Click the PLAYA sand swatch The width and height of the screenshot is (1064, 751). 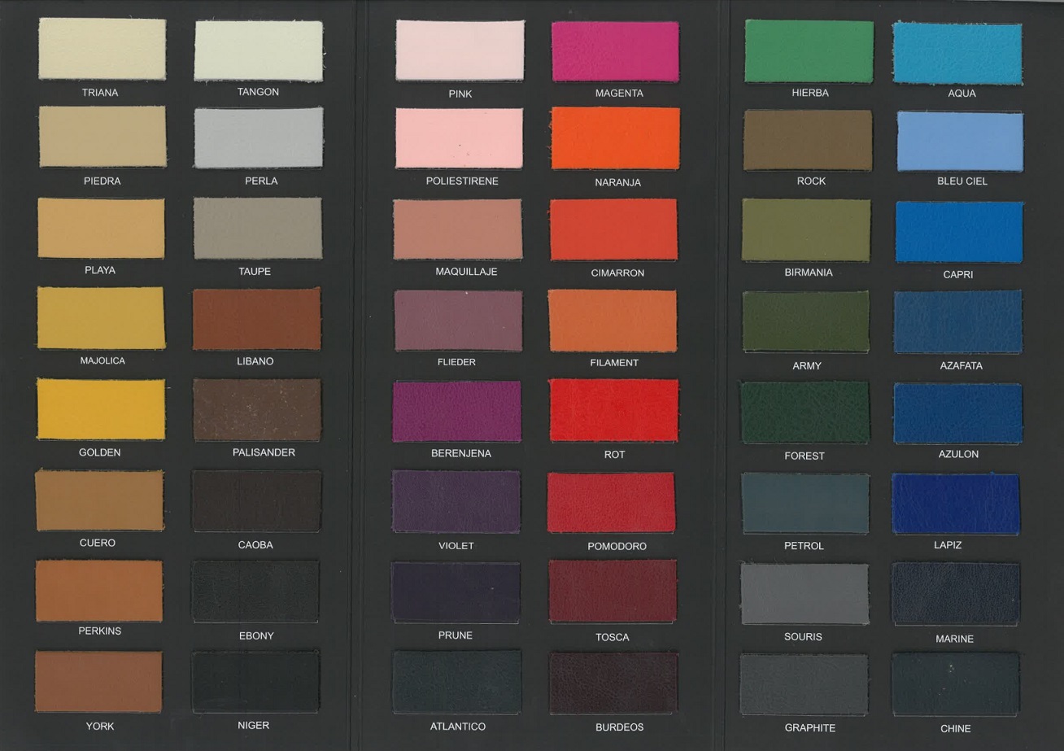(101, 229)
